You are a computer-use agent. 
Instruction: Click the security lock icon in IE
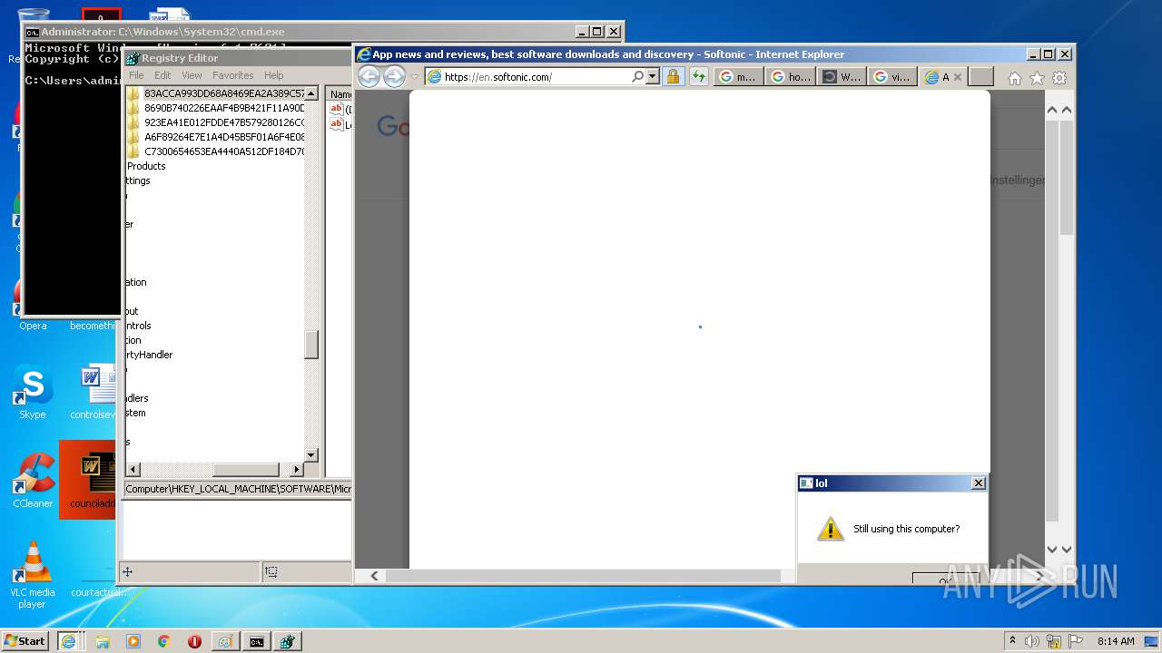[673, 77]
